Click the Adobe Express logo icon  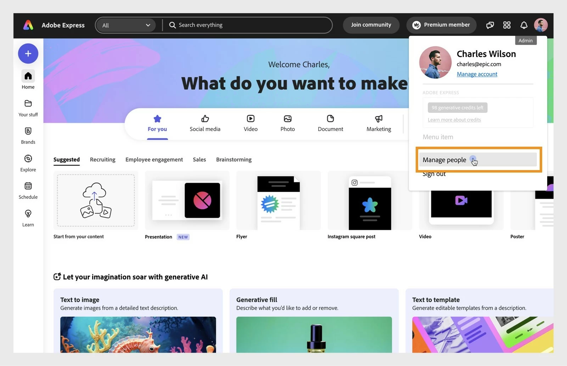pos(28,25)
